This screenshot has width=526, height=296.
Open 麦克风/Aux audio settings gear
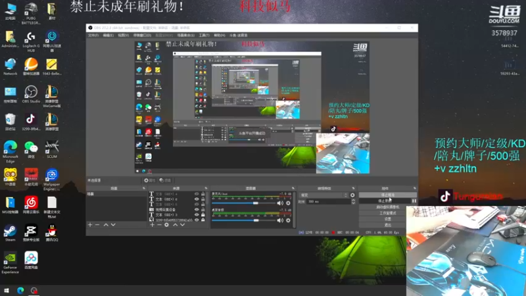288,203
